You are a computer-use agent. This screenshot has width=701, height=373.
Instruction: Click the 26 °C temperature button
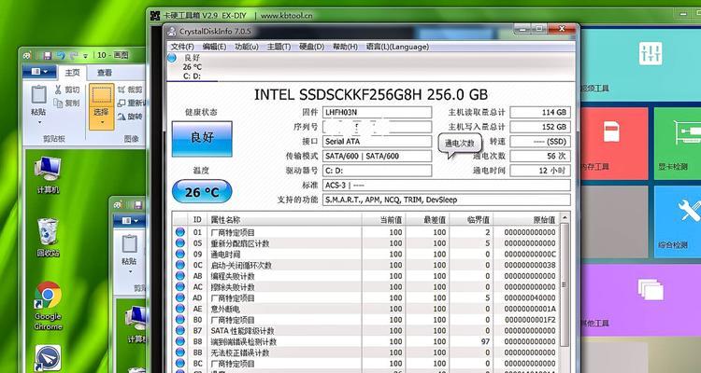tap(202, 192)
